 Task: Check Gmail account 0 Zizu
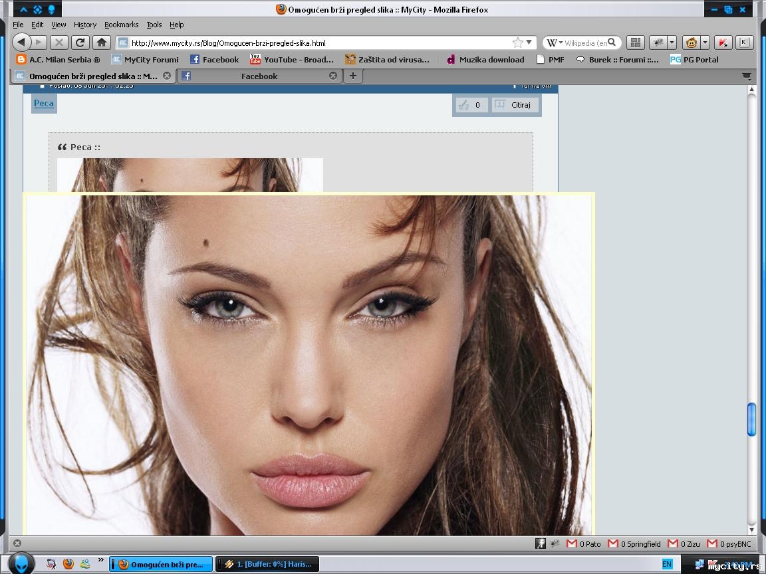(684, 543)
